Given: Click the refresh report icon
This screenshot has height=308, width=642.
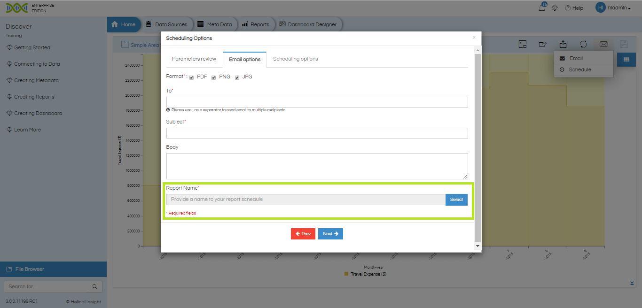Looking at the screenshot, I should [x=583, y=44].
